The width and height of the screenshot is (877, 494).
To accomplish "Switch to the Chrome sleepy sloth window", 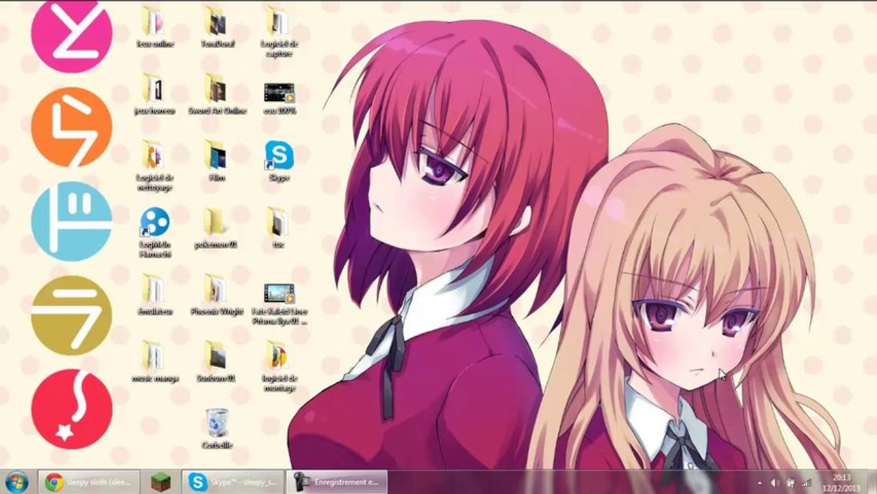I will 88,482.
